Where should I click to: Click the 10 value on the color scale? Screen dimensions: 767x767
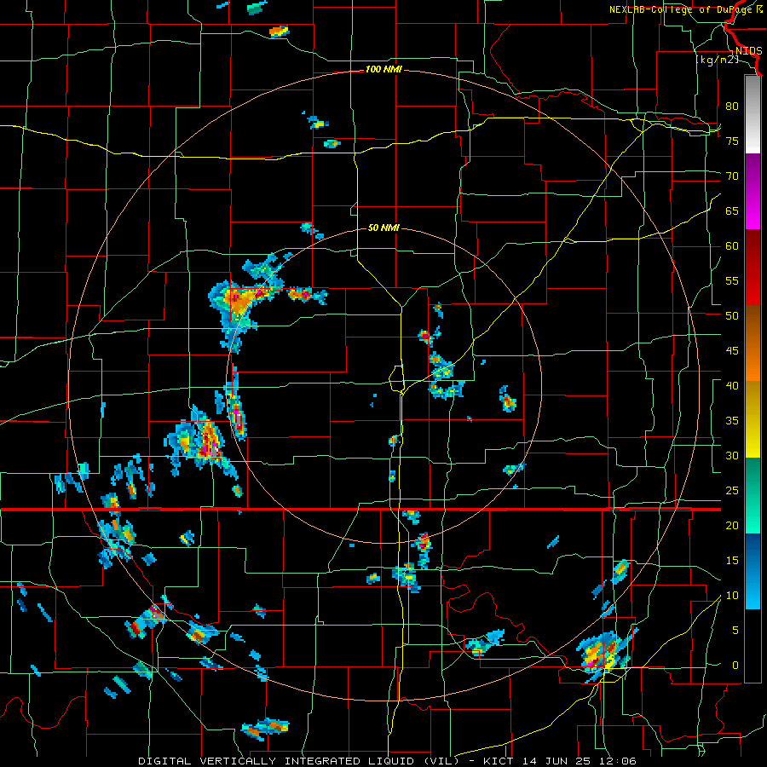click(732, 596)
